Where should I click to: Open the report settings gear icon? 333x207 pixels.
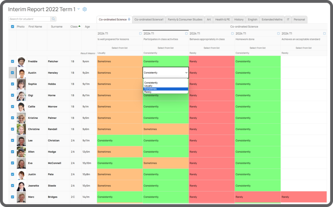pos(85,9)
